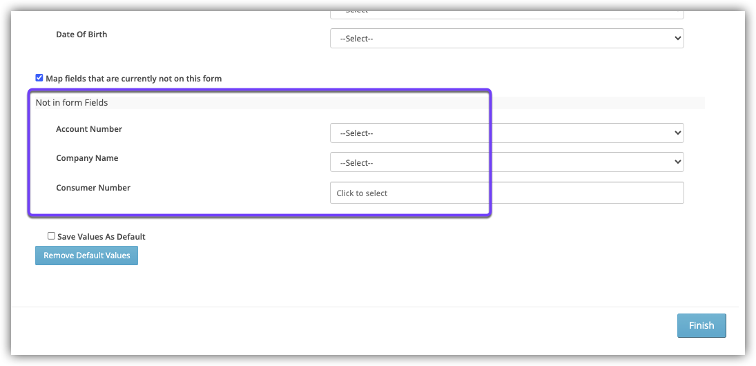Viewport: 756px width, 366px height.
Task: Click the Consumer Number field label
Action: 93,188
